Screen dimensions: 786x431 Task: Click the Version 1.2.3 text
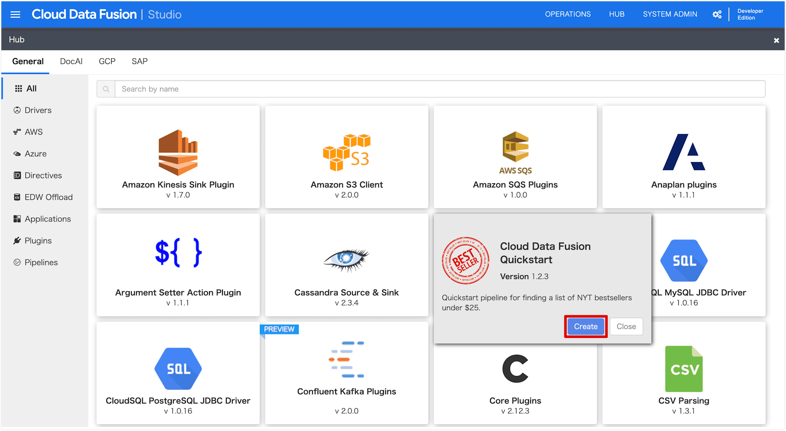(524, 276)
